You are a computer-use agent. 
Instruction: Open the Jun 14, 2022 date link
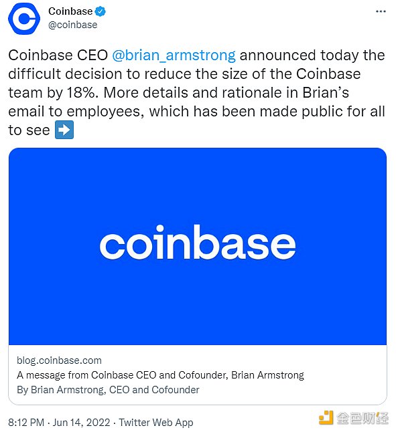pos(81,423)
